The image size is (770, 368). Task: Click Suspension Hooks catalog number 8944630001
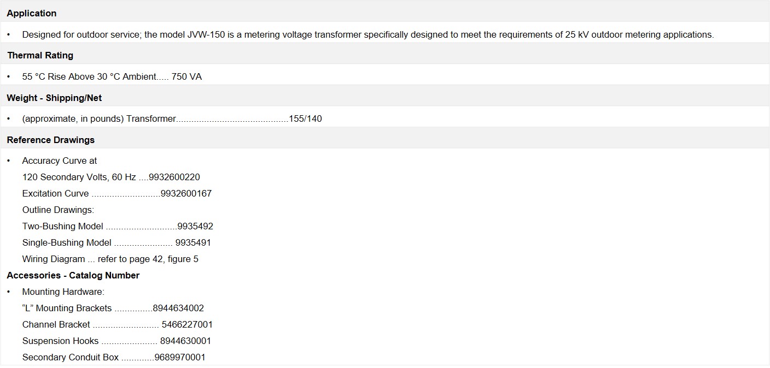point(185,341)
